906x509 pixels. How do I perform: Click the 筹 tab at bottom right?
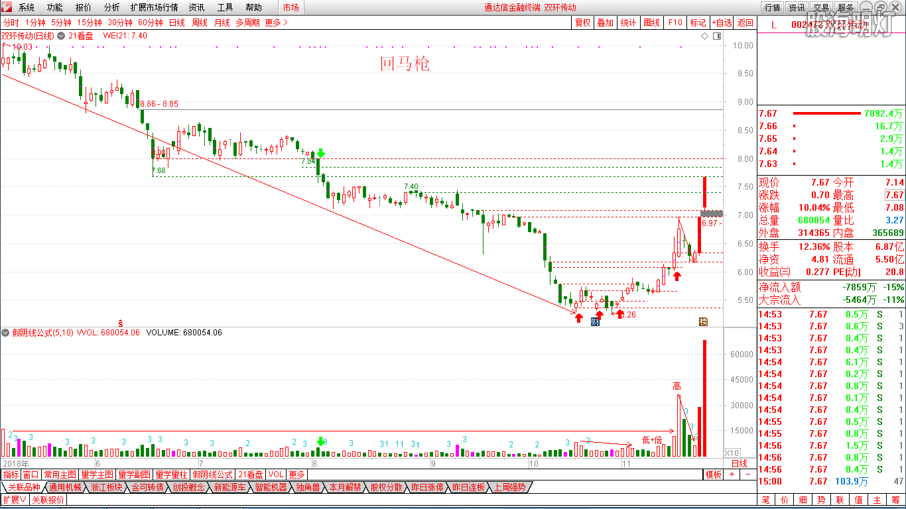896,500
